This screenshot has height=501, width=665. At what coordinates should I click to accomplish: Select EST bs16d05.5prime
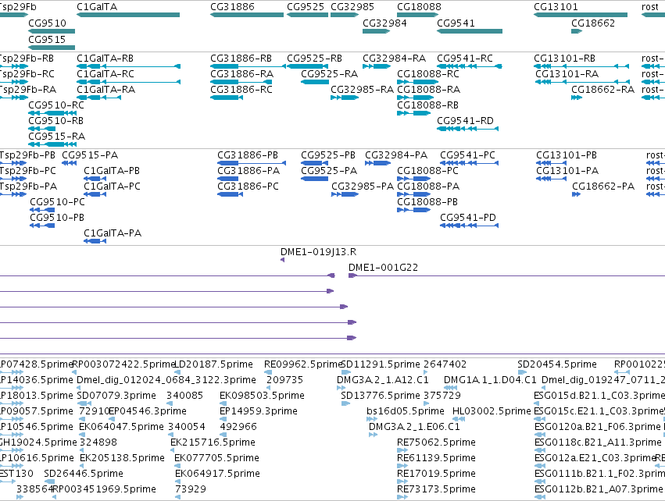[406, 411]
